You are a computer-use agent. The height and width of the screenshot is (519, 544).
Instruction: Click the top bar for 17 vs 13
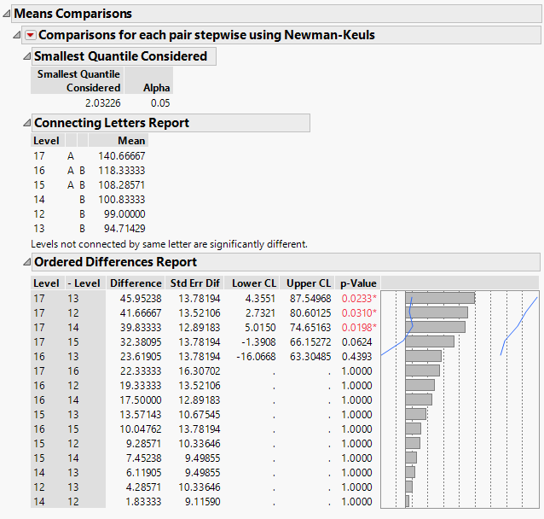click(439, 298)
